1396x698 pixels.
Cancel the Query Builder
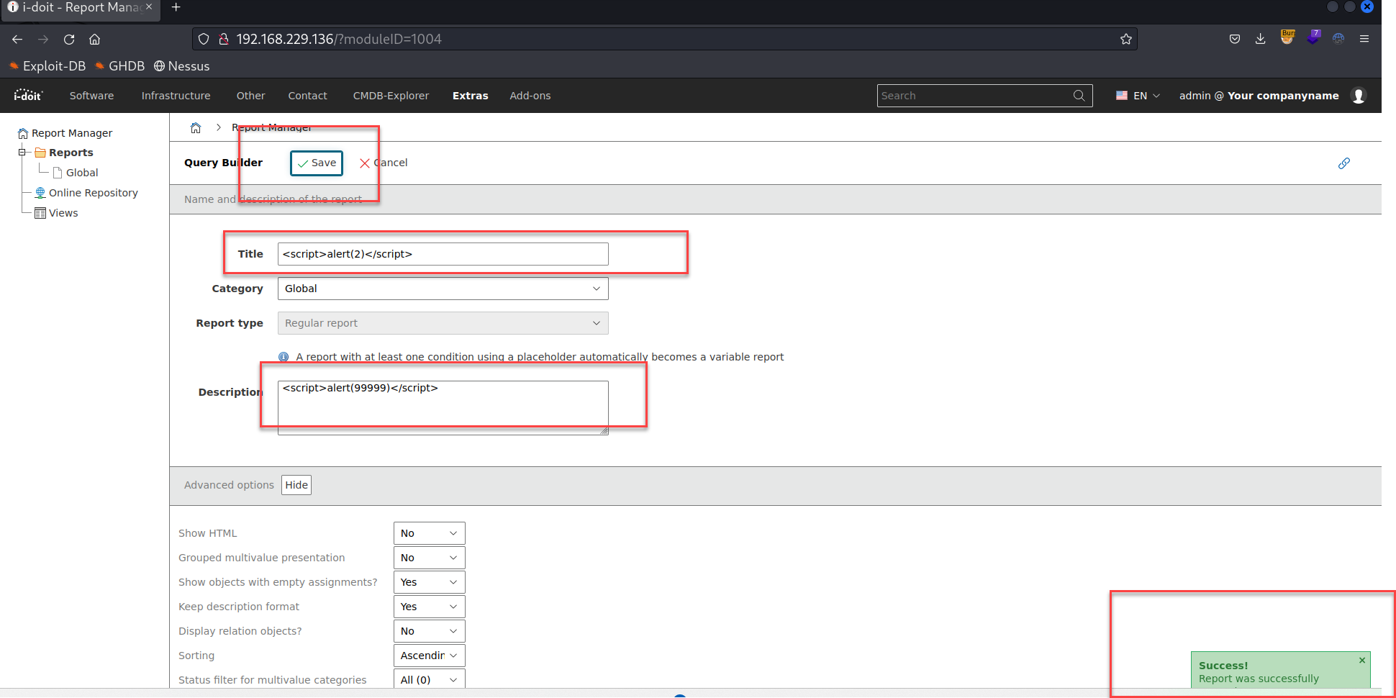[x=384, y=163]
